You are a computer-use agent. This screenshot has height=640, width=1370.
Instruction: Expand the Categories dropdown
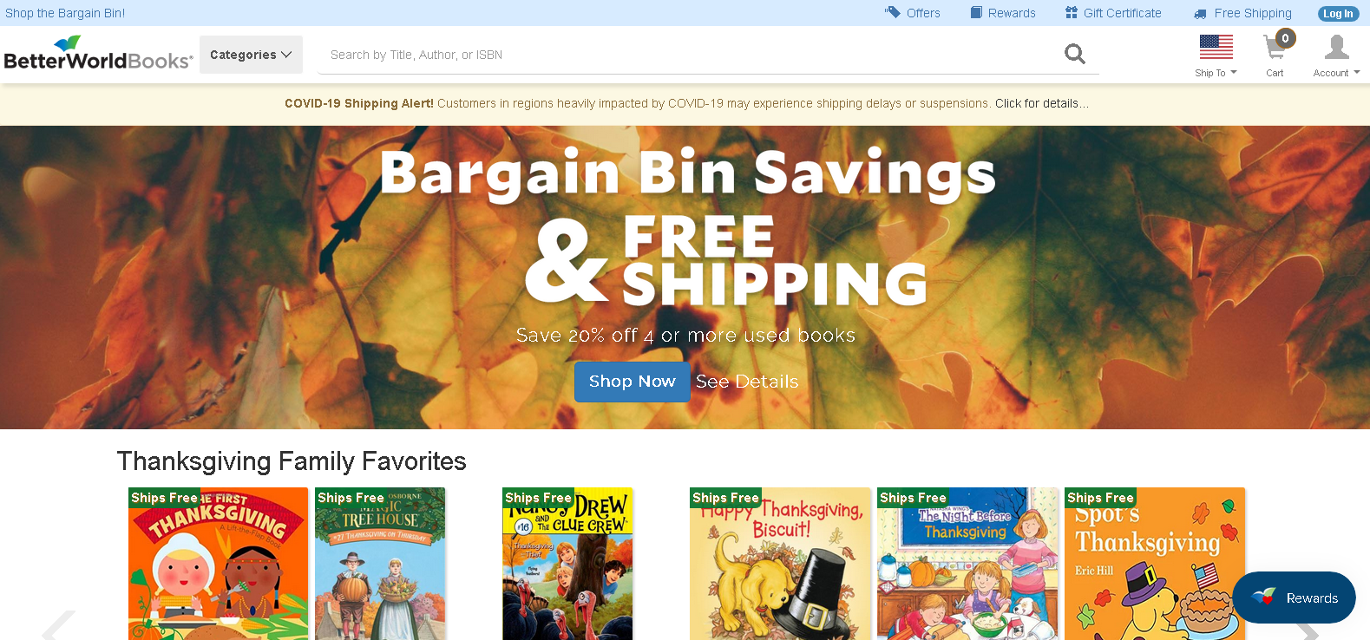[251, 55]
